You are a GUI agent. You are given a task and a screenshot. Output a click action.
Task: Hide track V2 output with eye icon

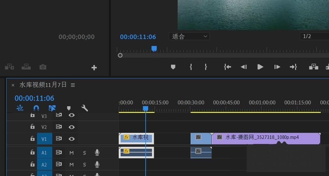click(x=72, y=127)
